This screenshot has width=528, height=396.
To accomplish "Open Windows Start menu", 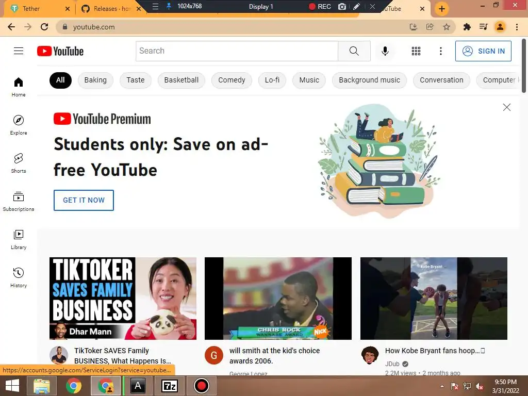I will pyautogui.click(x=12, y=386).
